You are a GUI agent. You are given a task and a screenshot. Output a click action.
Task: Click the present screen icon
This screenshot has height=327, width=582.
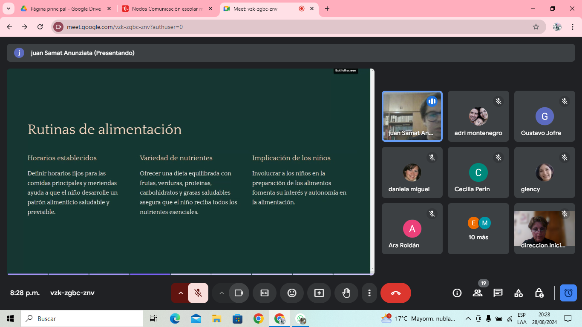(x=319, y=293)
